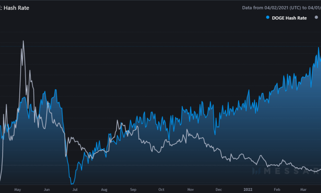
Task: Select the Sep label on the x-axis
Action: (133, 190)
